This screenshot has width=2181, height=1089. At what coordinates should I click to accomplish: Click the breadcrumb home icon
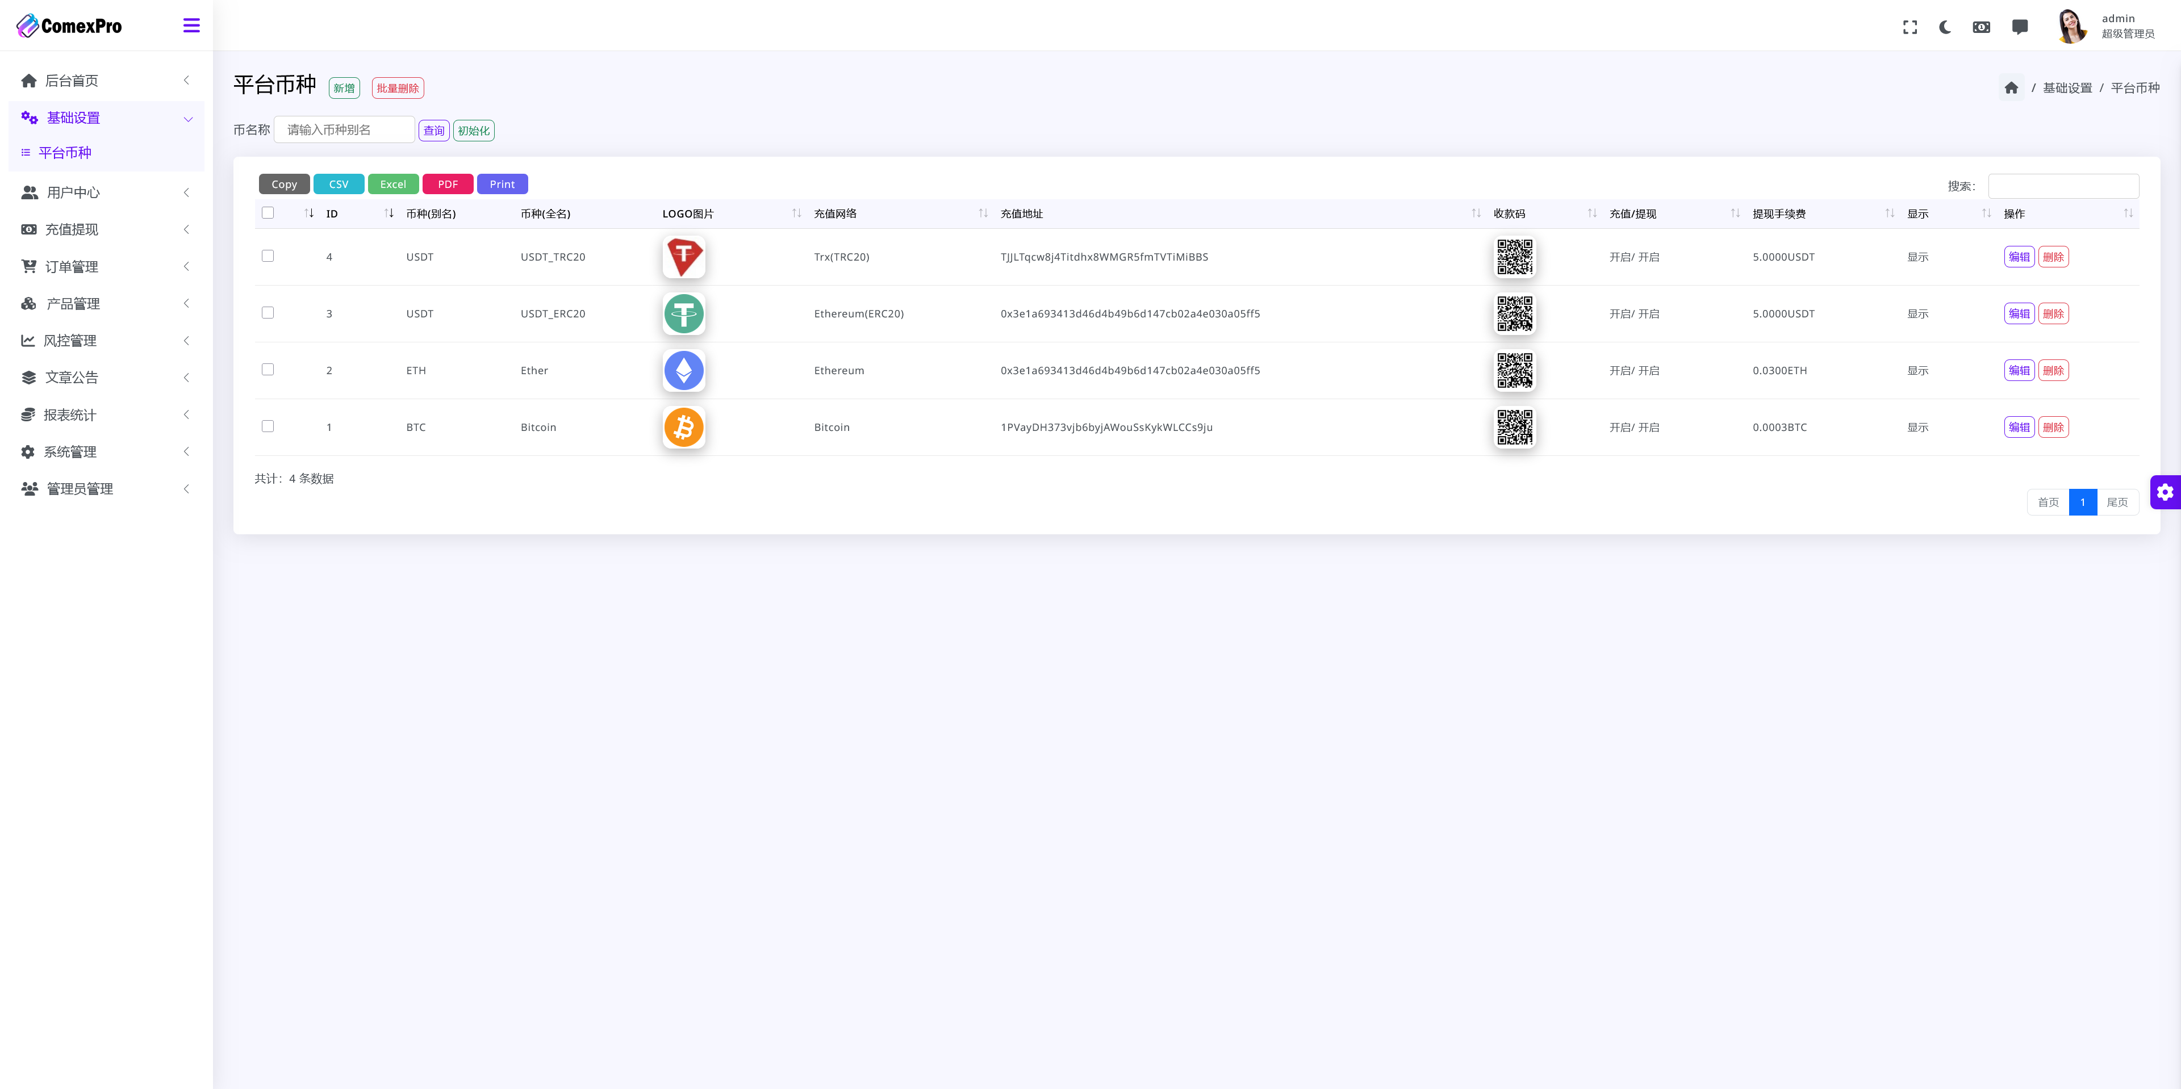(x=2011, y=88)
